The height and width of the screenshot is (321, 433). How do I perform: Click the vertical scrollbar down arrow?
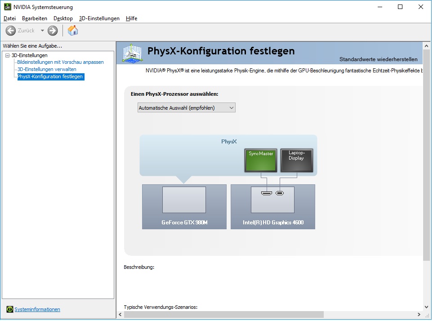(x=426, y=307)
